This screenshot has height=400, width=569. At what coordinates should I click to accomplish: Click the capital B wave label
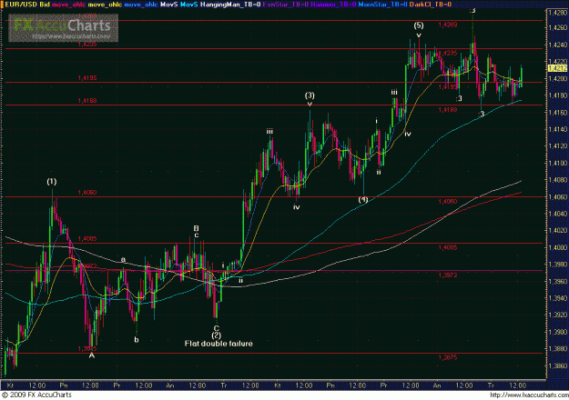click(x=196, y=228)
